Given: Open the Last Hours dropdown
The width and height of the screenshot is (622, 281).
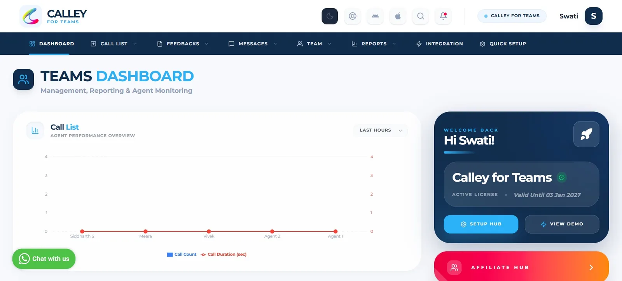Looking at the screenshot, I should pyautogui.click(x=381, y=130).
